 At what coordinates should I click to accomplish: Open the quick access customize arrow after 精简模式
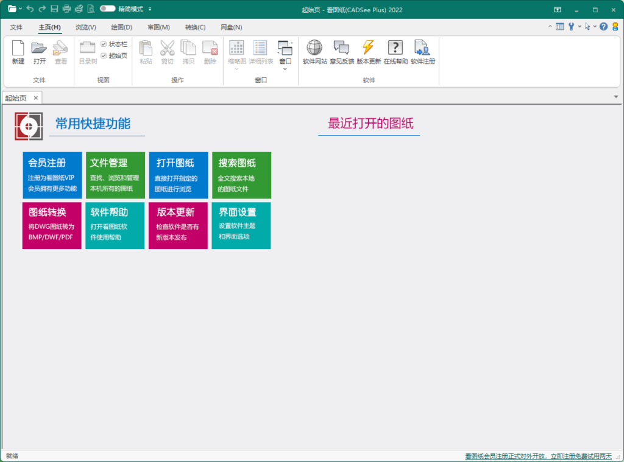150,9
